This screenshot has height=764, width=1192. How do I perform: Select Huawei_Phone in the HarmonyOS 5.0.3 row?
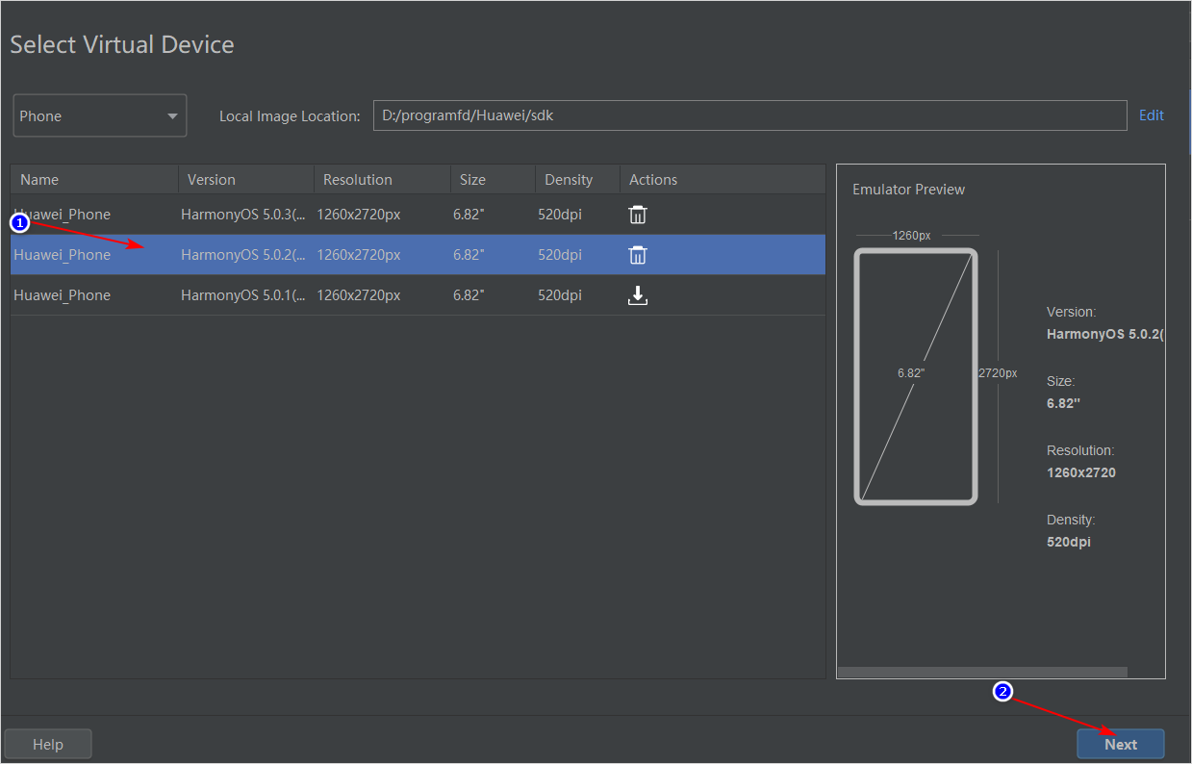coord(63,215)
